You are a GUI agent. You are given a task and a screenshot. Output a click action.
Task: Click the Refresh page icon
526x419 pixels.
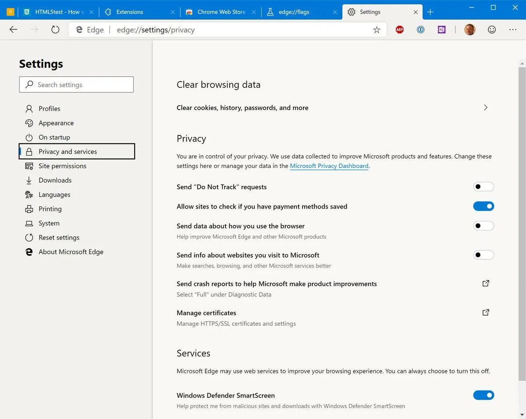coord(55,29)
